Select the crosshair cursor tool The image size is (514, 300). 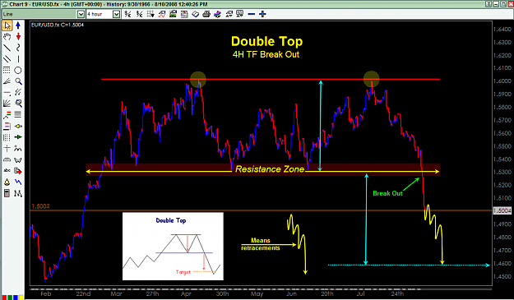(7, 149)
